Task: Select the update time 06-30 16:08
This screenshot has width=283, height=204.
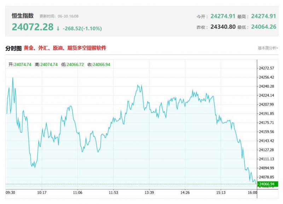Action: click(68, 16)
